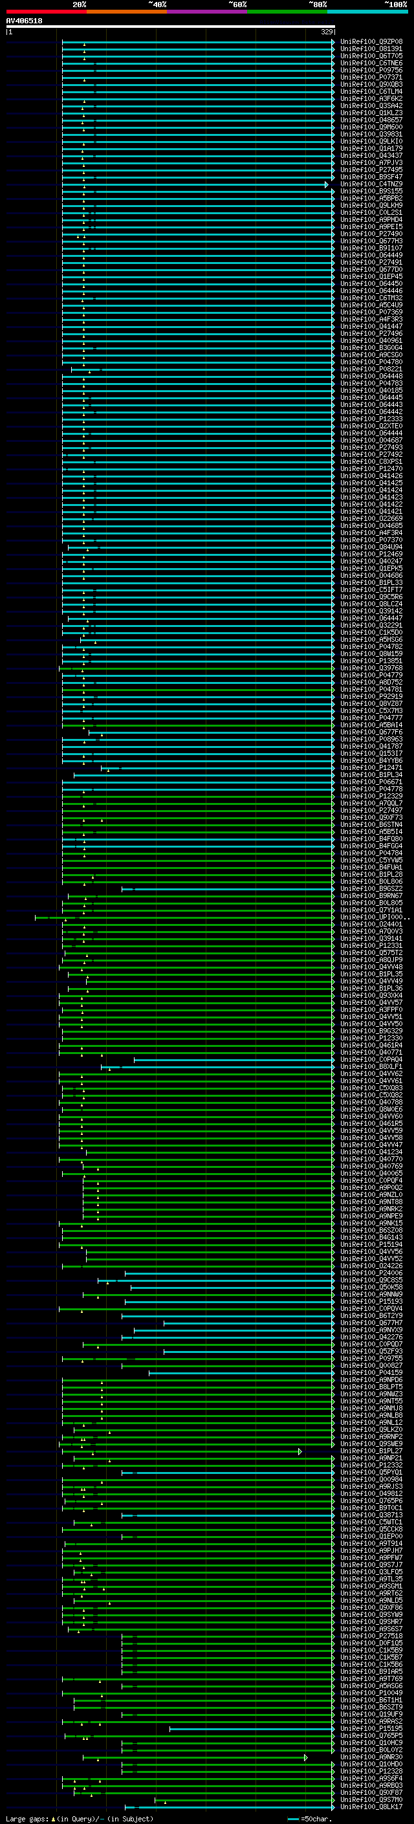
Task: Open hit UniRef100_Q5PYQ1
Action: click(x=371, y=1472)
